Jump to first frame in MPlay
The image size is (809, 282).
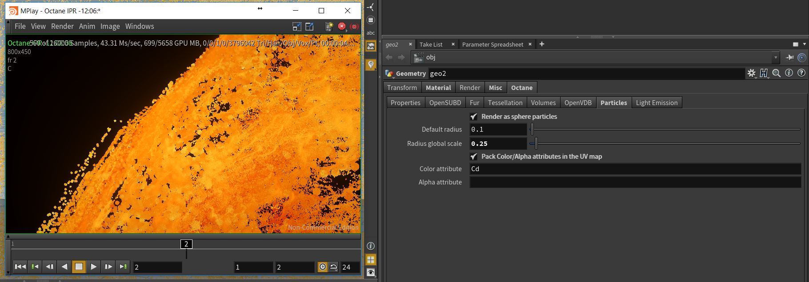(20, 266)
